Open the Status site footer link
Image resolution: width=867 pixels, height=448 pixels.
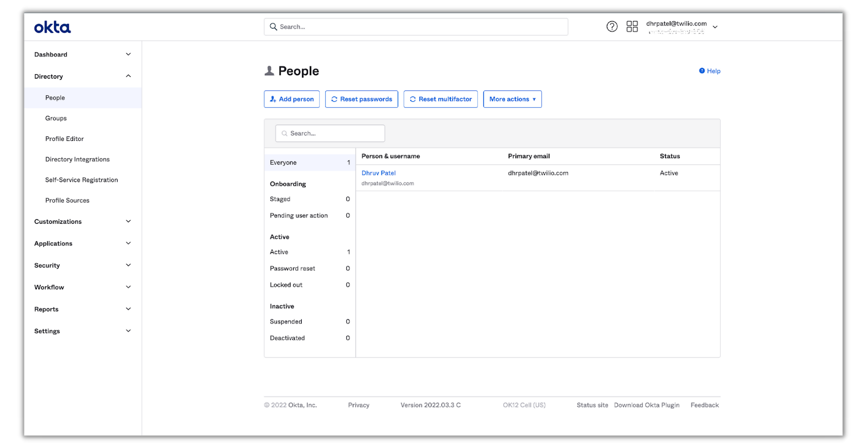click(592, 405)
